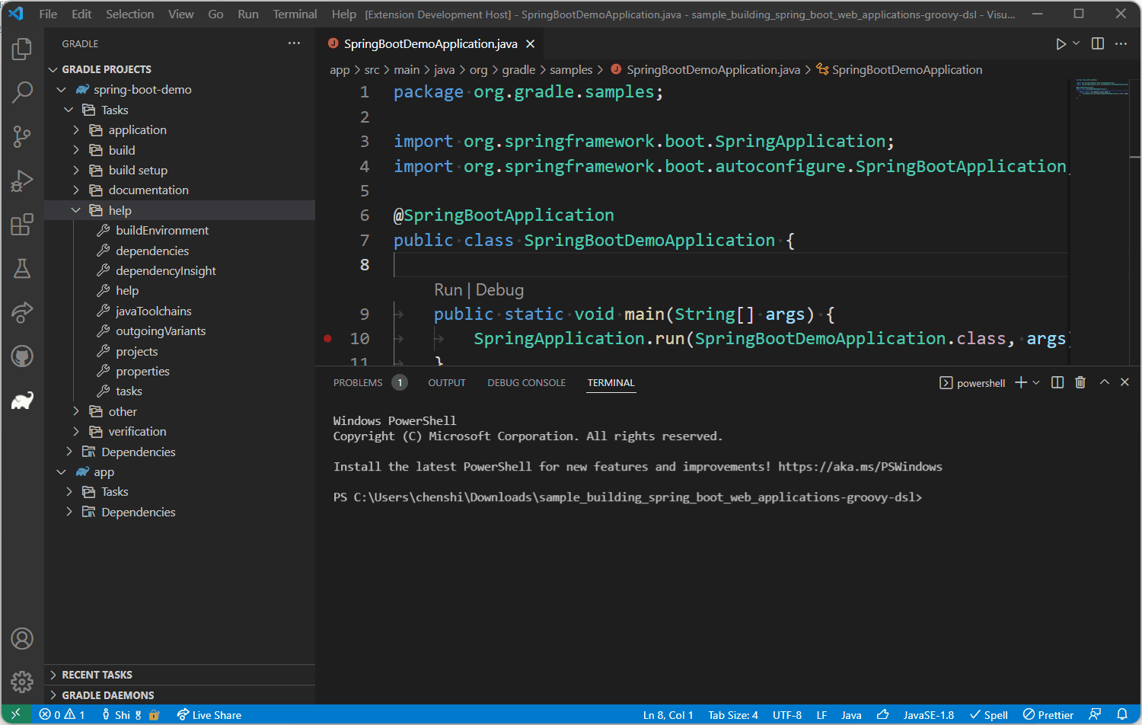Toggle the Spell checker in status bar
The width and height of the screenshot is (1142, 725).
click(x=988, y=714)
